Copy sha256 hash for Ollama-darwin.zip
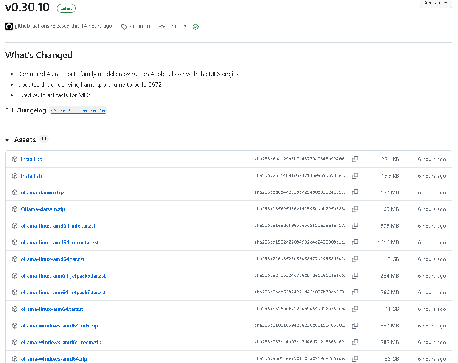The image size is (458, 363). [x=355, y=209]
